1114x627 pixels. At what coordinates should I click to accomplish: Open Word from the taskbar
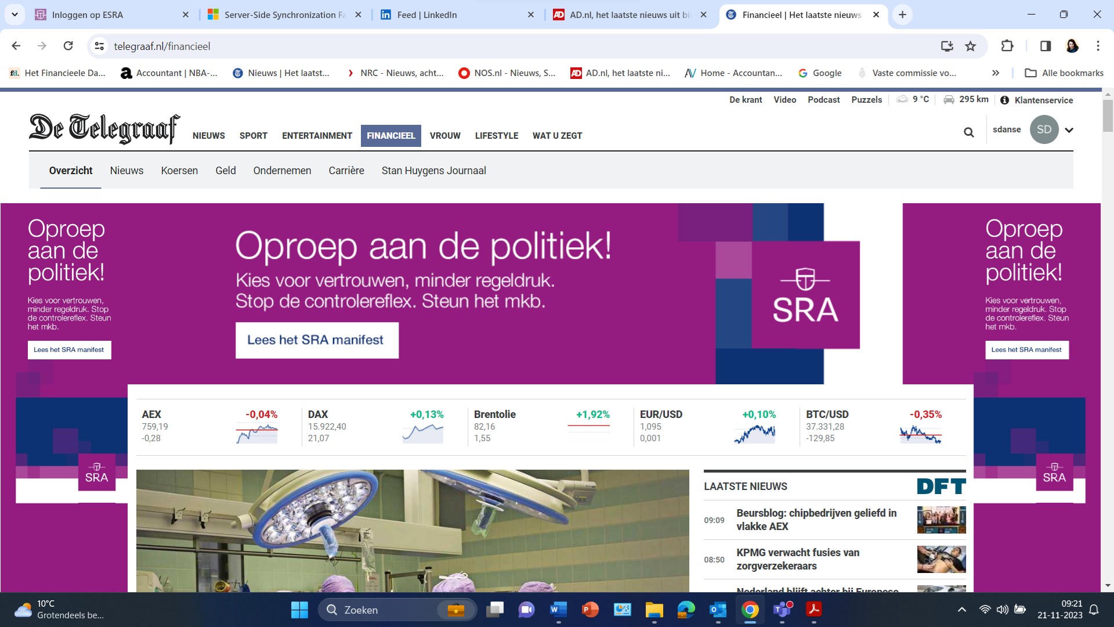coord(558,610)
